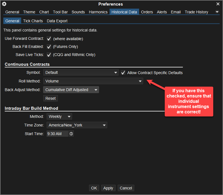
Task: Click the clock icon beside Start Time
Action: tap(71, 134)
